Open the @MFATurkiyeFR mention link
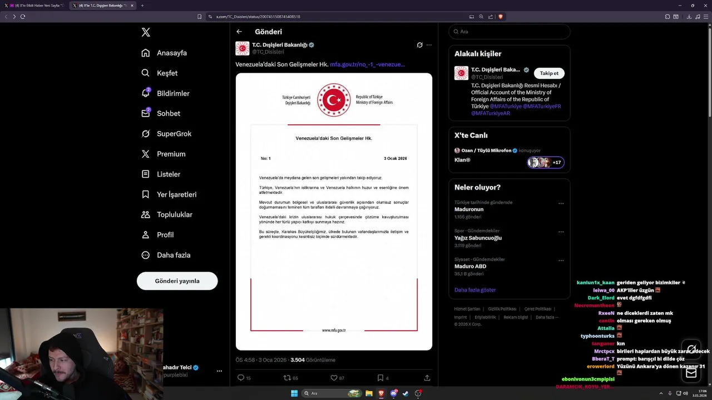This screenshot has width=712, height=400. [x=542, y=106]
